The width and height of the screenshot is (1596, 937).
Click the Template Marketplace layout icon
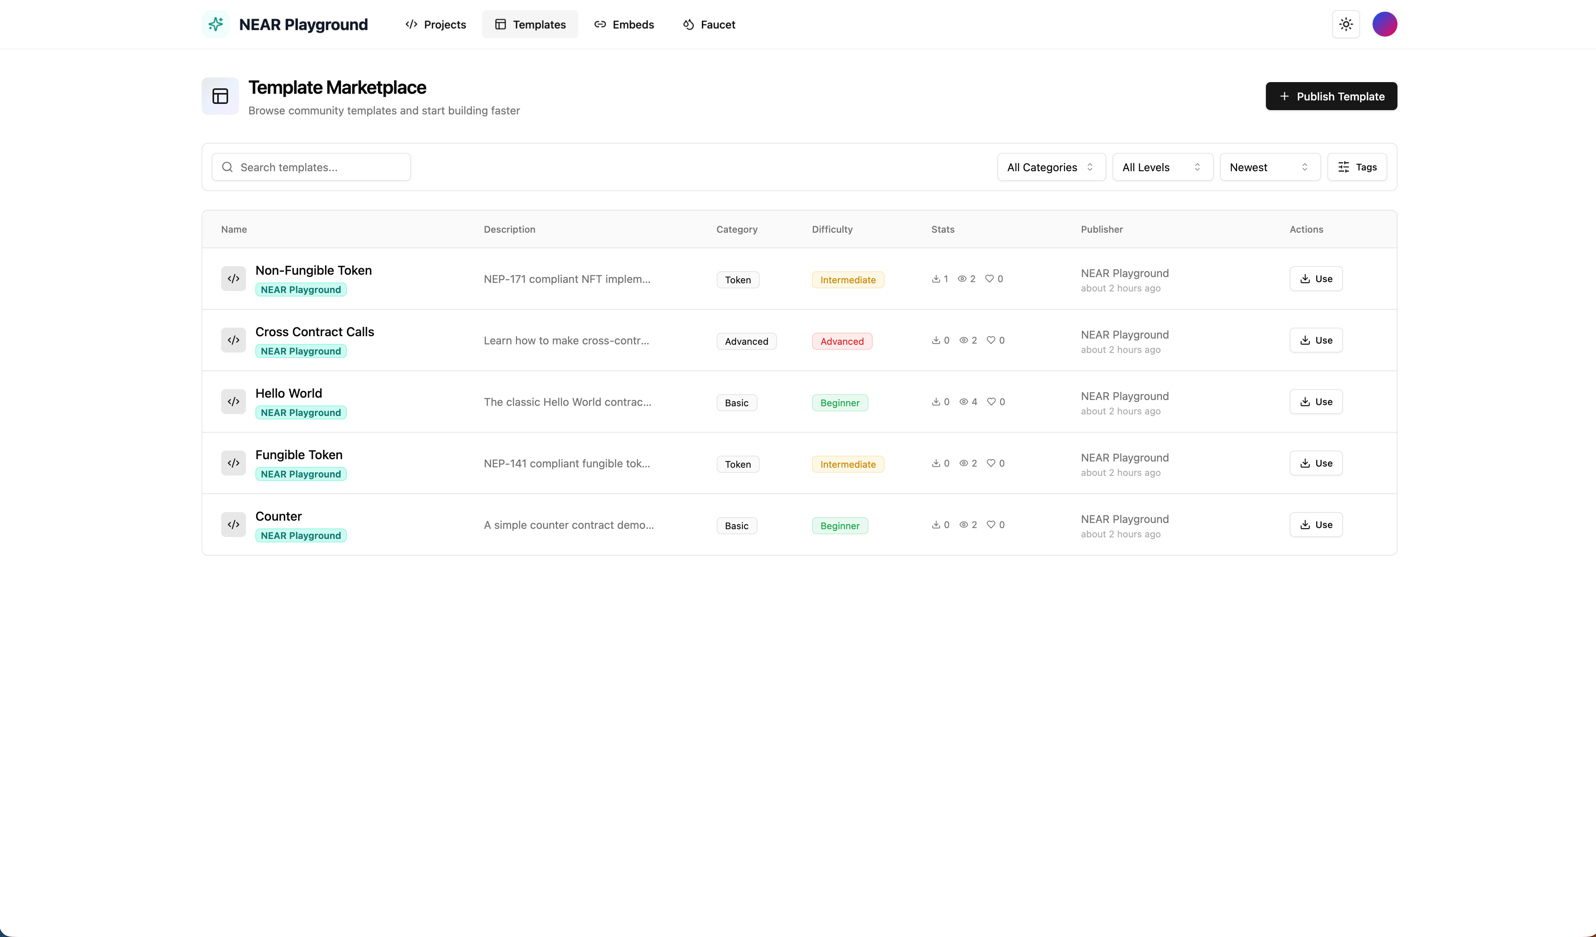220,96
